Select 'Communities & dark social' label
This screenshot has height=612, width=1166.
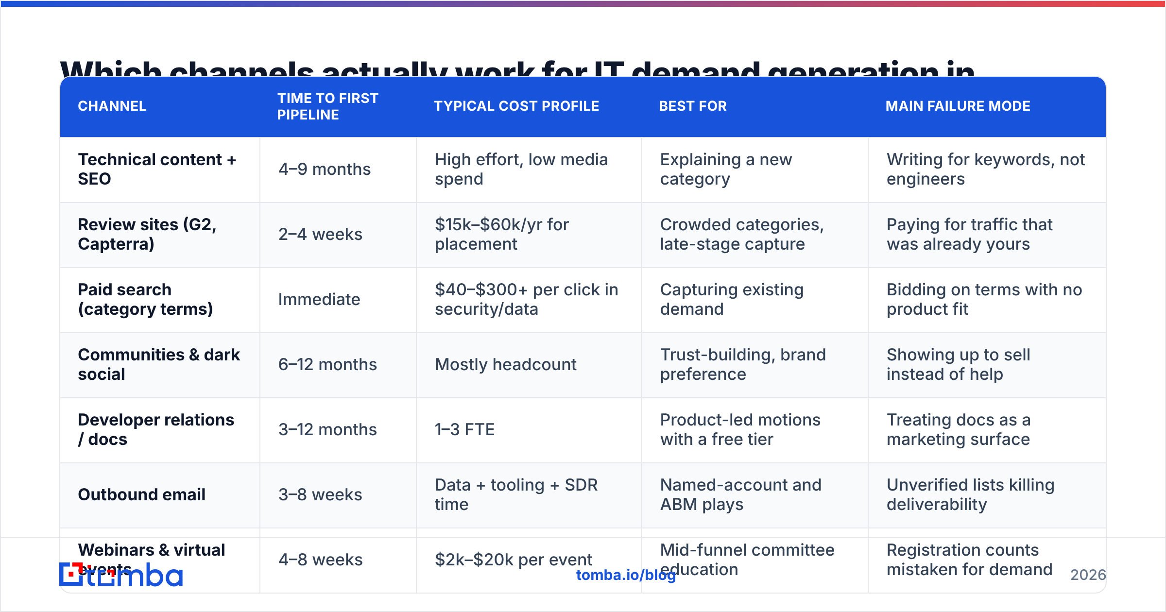159,364
